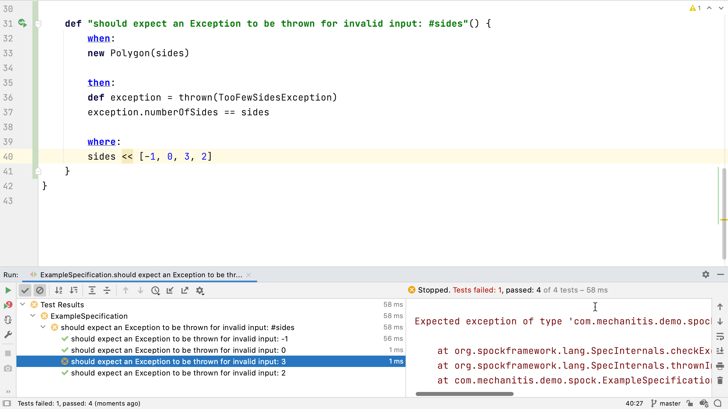The height and width of the screenshot is (409, 728).
Task: Collapse the ExampleSpecification tree node
Action: point(33,316)
